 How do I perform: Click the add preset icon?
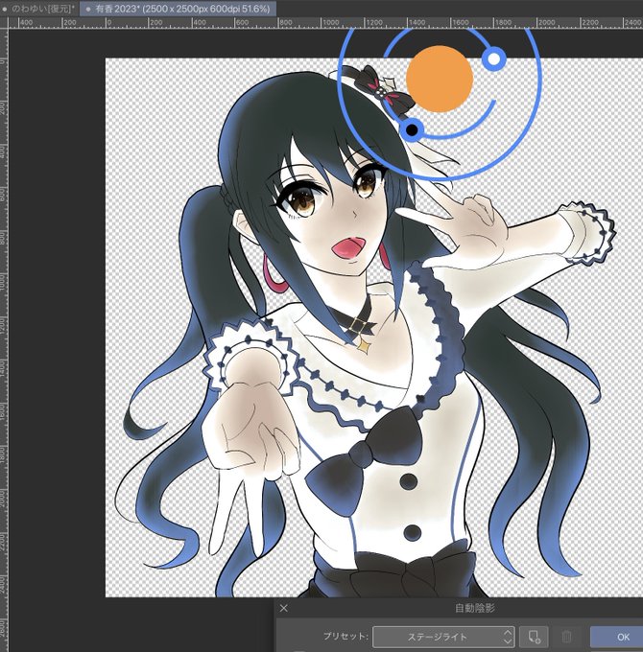534,637
